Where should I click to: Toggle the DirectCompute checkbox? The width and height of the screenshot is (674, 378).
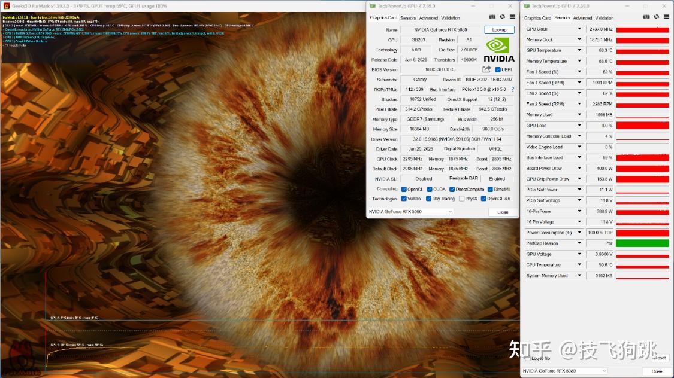452,189
